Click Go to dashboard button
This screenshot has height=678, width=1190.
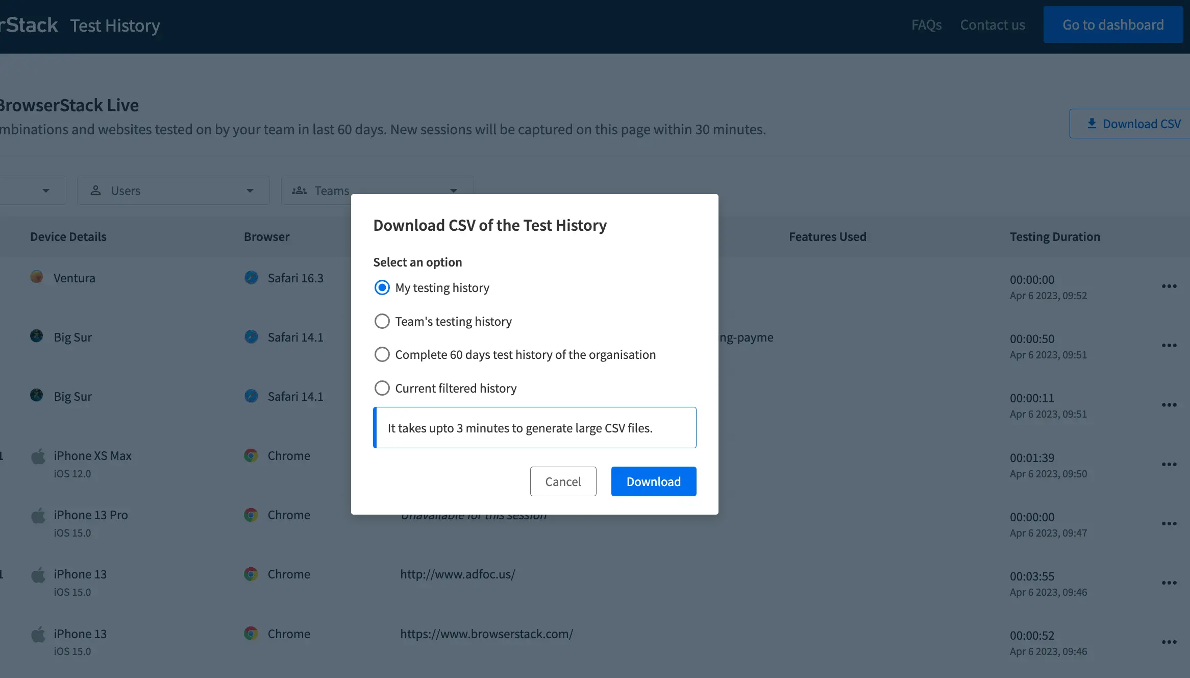[1113, 25]
